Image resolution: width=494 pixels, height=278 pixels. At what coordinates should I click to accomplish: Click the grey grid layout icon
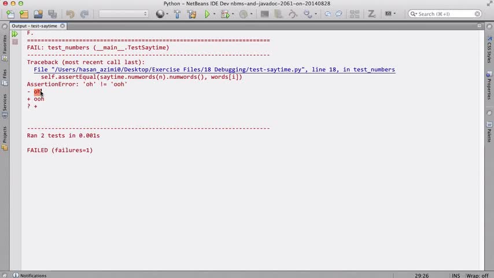point(355,14)
